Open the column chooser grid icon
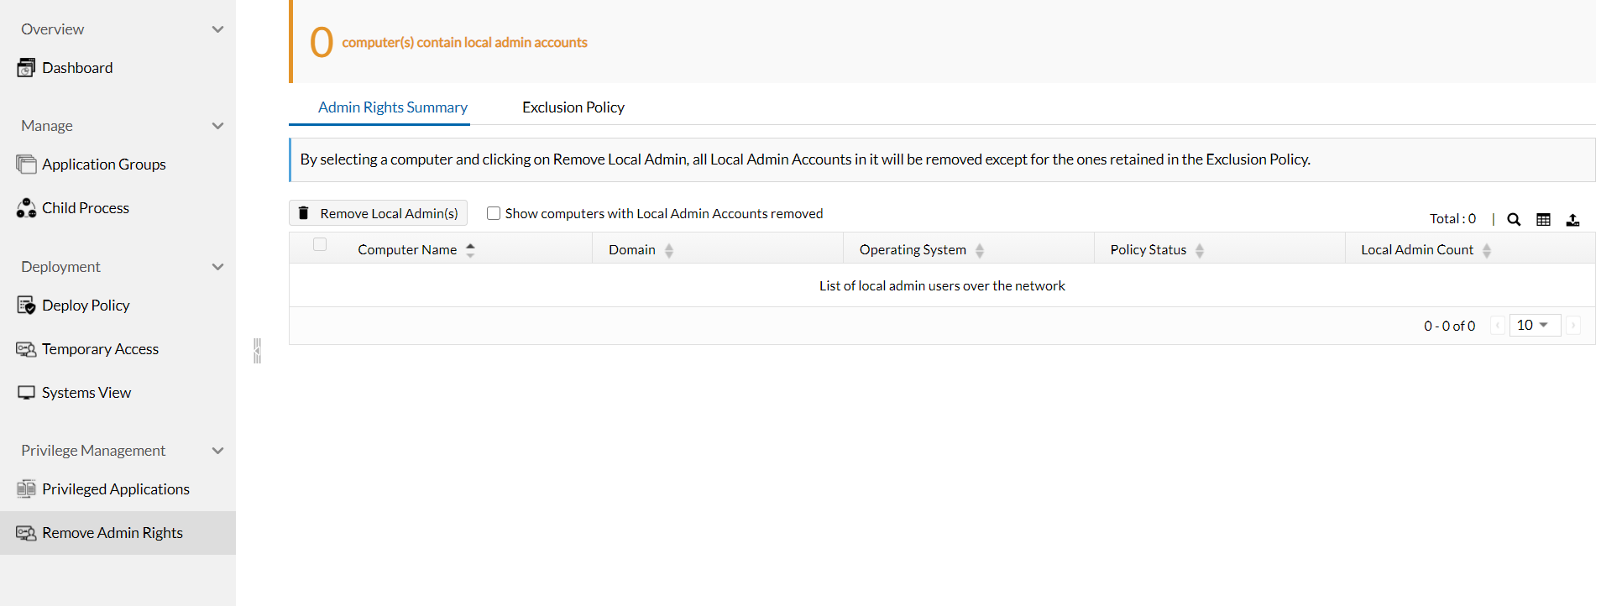The height and width of the screenshot is (606, 1601). [1543, 219]
